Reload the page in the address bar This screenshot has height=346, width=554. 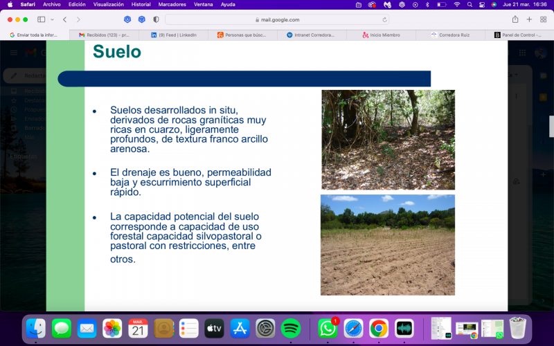pyautogui.click(x=384, y=20)
